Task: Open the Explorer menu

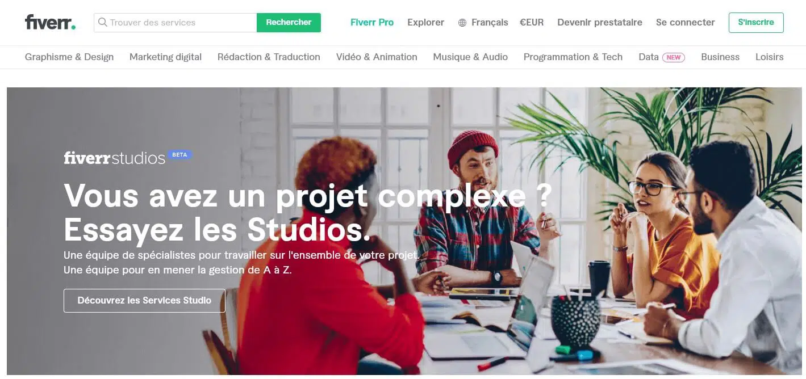Action: (425, 23)
